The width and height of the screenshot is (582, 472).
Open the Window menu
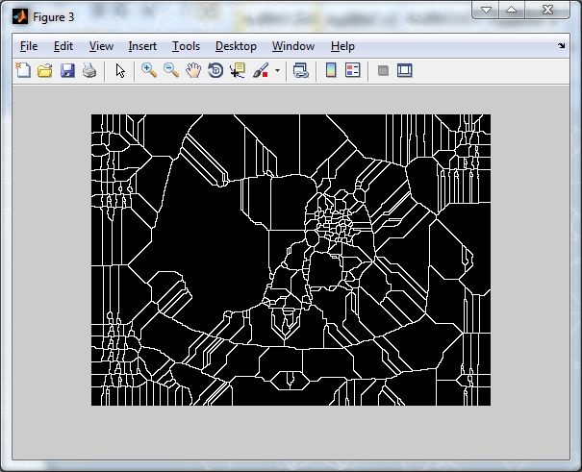coord(293,46)
